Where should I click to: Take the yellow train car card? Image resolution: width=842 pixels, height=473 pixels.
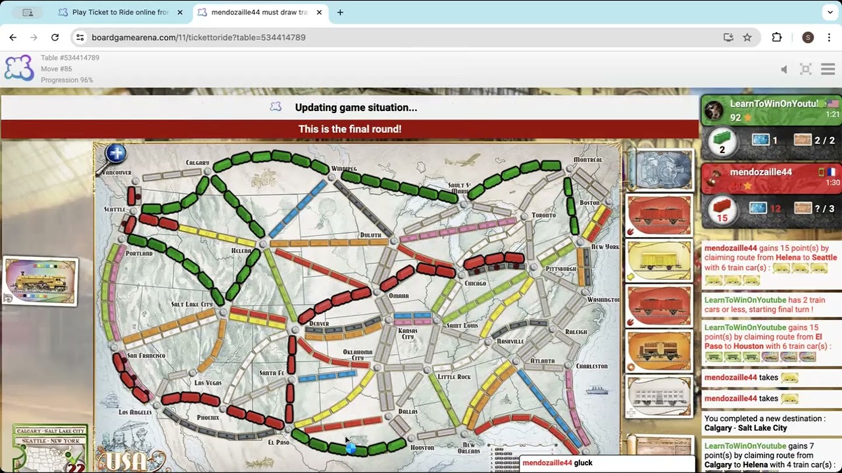click(659, 261)
